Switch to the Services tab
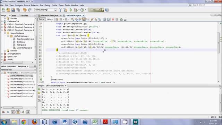Screen dimensions: 222x125 [x=24, y=16]
